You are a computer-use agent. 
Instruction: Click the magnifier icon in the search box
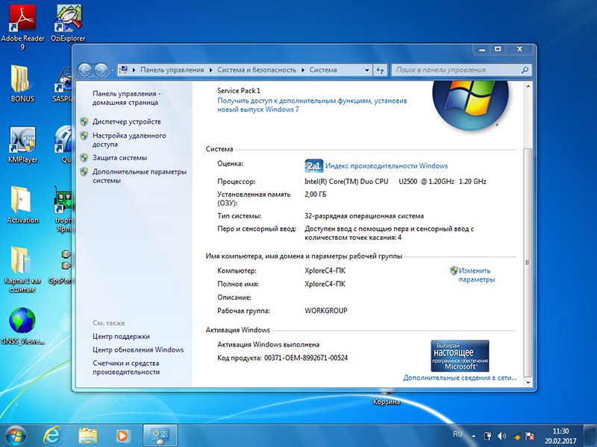525,70
